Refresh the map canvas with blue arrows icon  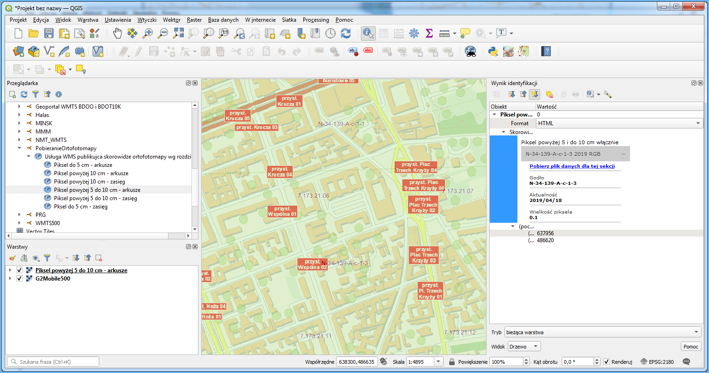pyautogui.click(x=346, y=33)
